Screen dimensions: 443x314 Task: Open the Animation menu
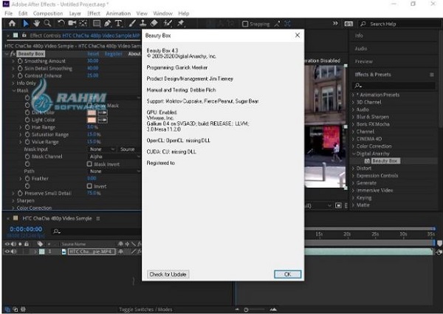[118, 13]
